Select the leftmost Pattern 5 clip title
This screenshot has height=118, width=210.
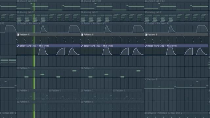coord(24,102)
